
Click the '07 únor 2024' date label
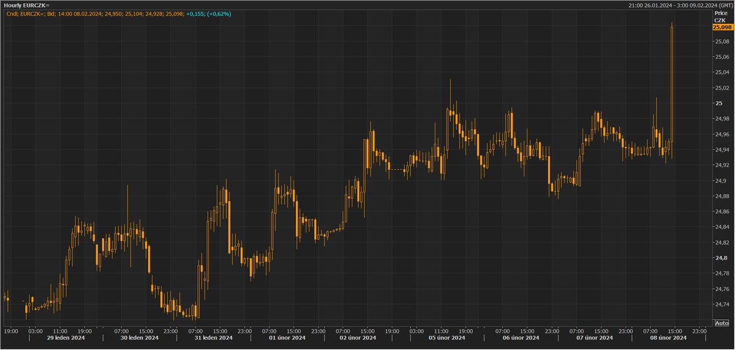(595, 338)
